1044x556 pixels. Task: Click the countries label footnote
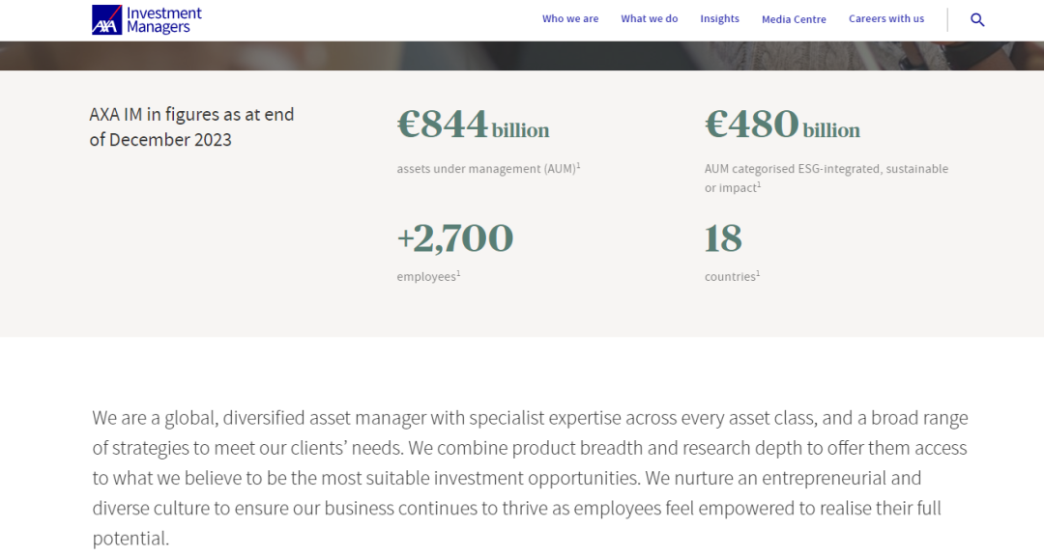click(759, 272)
